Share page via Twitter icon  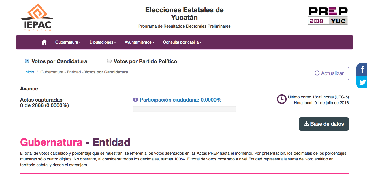point(362,82)
